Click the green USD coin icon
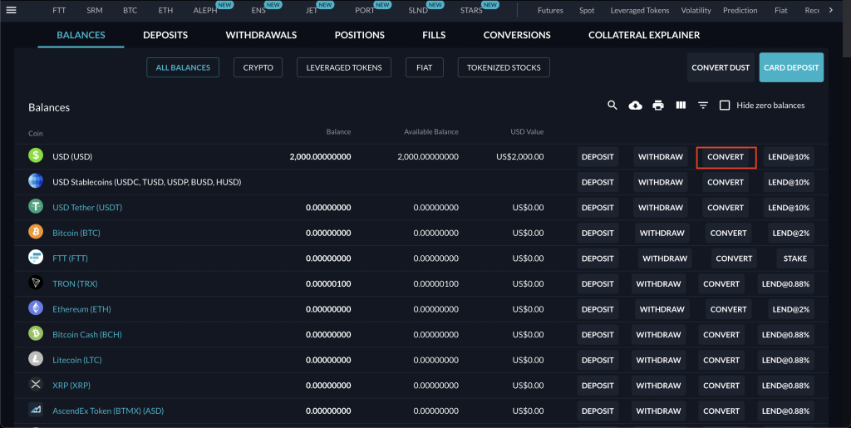Image resolution: width=851 pixels, height=428 pixels. point(36,155)
